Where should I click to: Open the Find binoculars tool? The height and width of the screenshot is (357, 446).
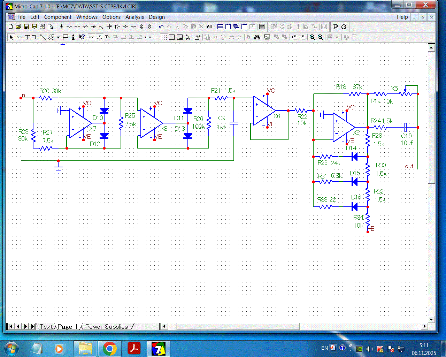[257, 37]
